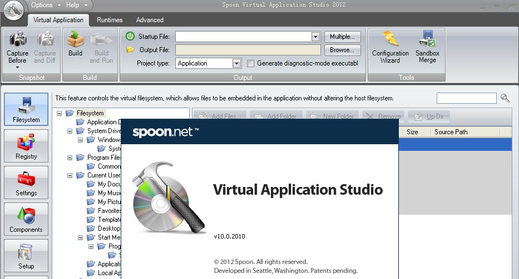Click the Output File folder icon

tap(130, 49)
